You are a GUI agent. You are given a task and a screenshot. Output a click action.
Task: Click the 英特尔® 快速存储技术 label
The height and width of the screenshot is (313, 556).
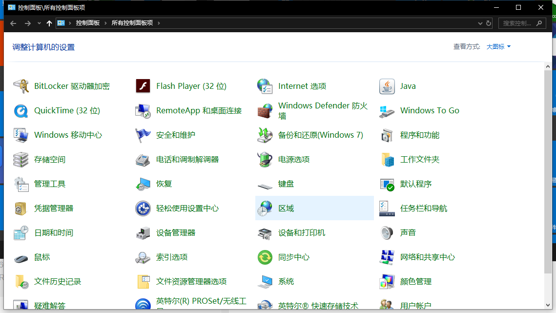tap(318, 306)
